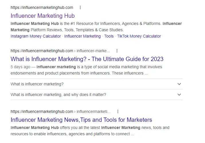Click the first result's influencermarketinghub.com URL
This screenshot has height=143, width=205.
pos(42,7)
